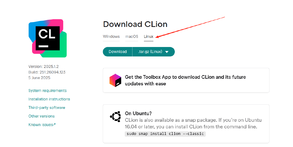Open the Installation instructions link

tap(49, 99)
